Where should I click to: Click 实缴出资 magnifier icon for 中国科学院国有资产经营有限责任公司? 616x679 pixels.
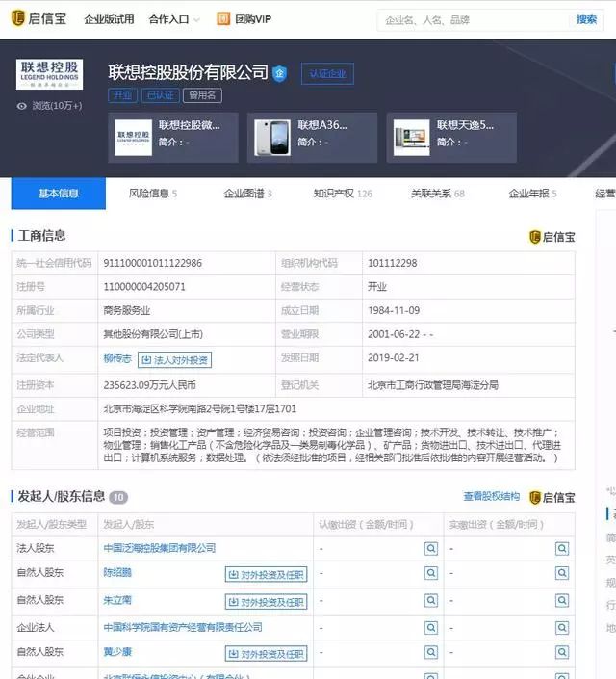coord(562,627)
